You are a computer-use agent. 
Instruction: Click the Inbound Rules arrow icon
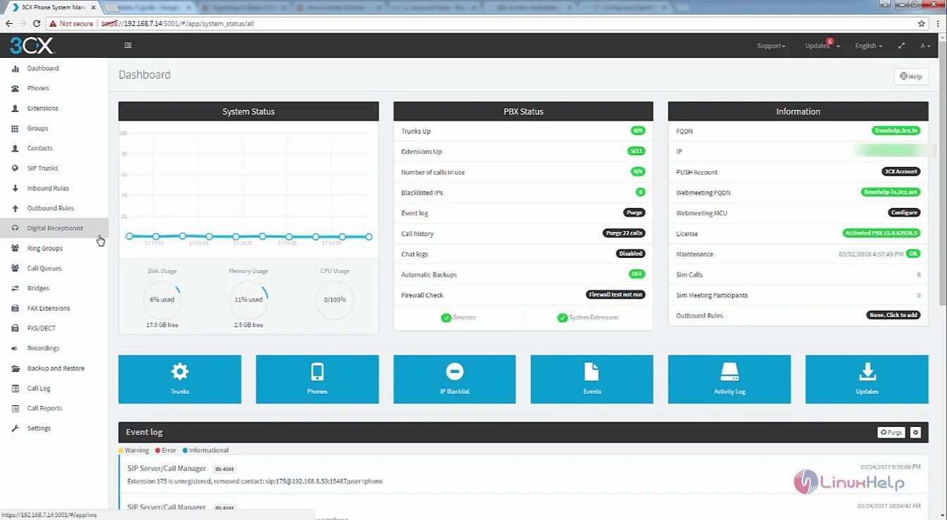click(15, 188)
